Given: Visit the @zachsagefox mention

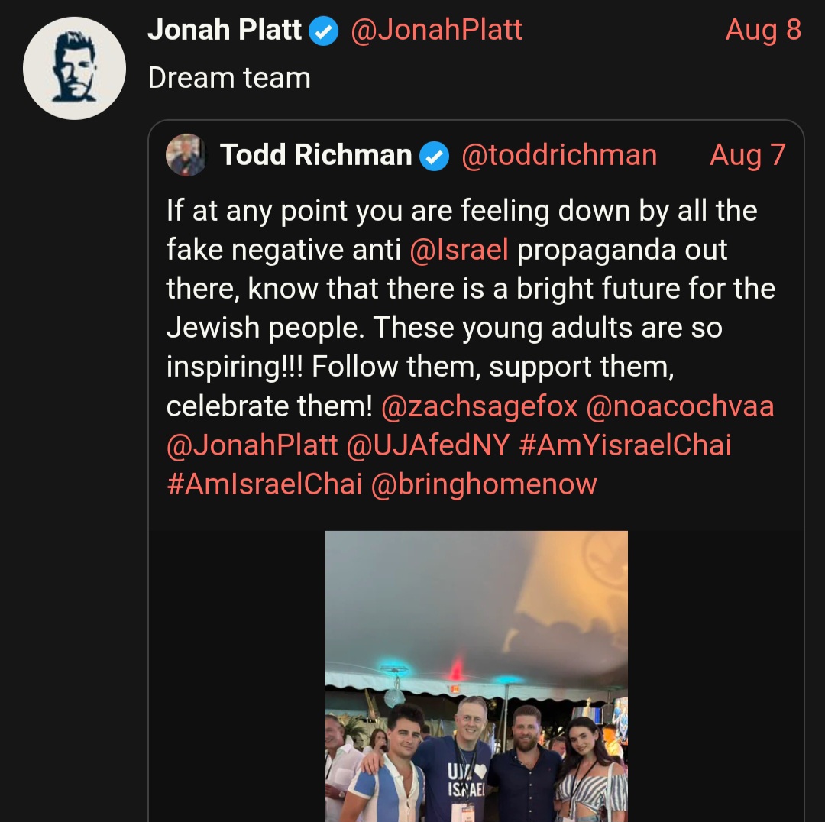Looking at the screenshot, I should [479, 406].
